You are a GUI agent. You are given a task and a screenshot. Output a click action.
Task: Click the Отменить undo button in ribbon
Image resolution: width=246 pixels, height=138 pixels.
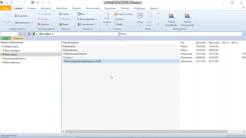(x=45, y=14)
